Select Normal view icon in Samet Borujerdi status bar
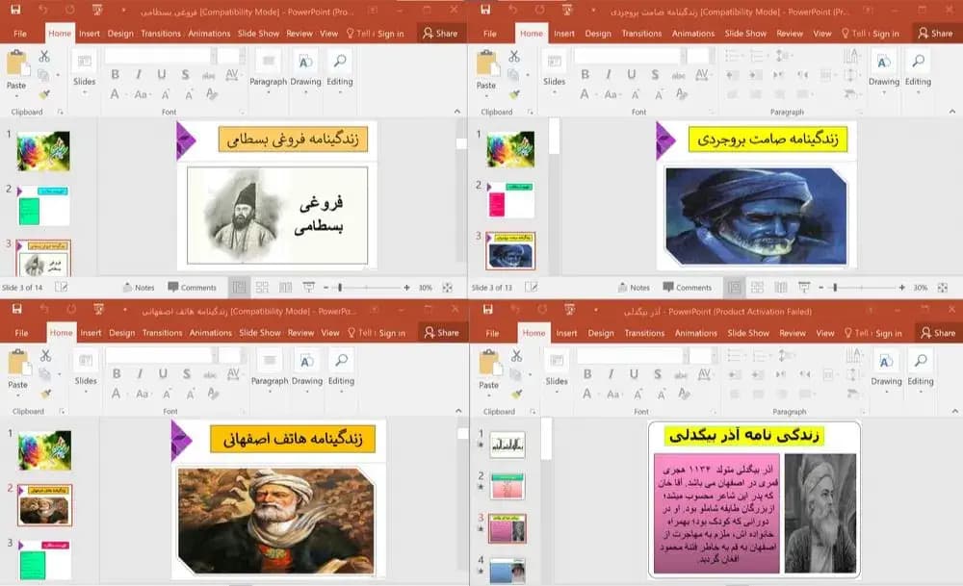The width and height of the screenshot is (963, 586). (734, 287)
